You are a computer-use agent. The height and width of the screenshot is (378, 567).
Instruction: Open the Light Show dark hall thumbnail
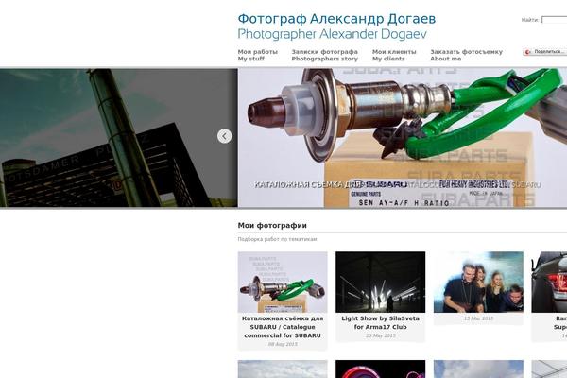coord(381,283)
